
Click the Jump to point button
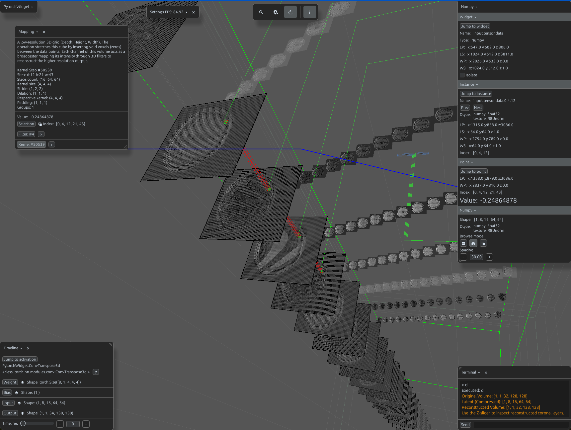pyautogui.click(x=474, y=171)
